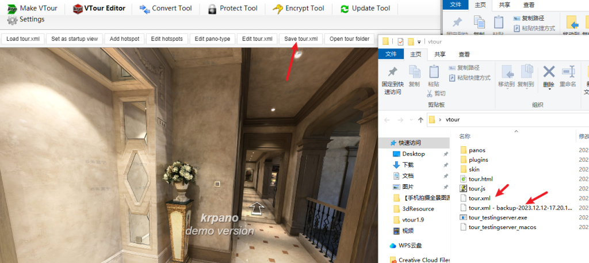This screenshot has width=589, height=263.
Task: Select 共享 tab in vtour window
Action: (440, 55)
